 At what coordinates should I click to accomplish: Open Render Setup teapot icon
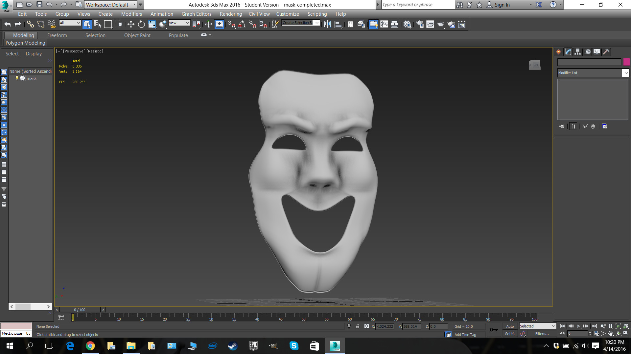click(x=420, y=24)
